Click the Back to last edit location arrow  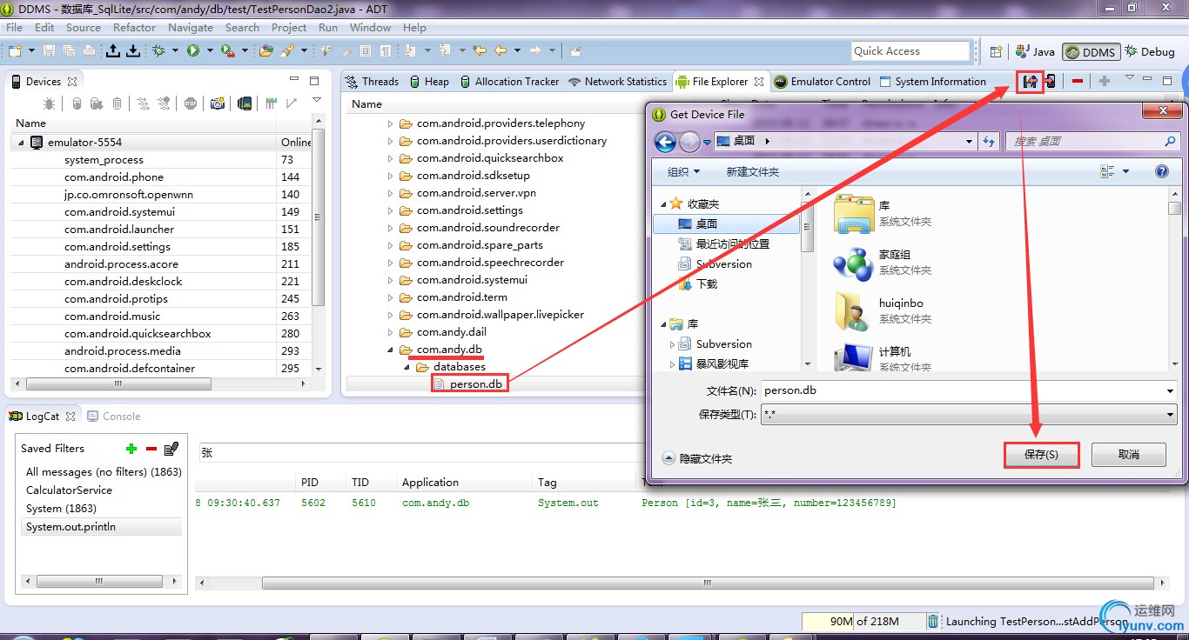point(480,51)
